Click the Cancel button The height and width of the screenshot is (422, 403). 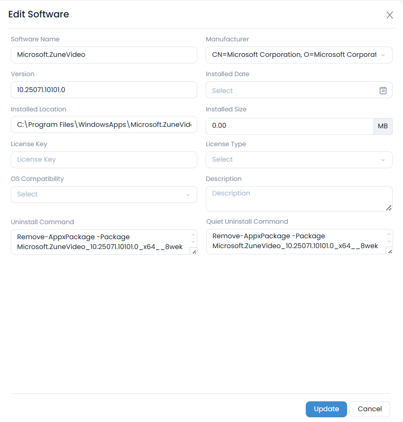[370, 409]
